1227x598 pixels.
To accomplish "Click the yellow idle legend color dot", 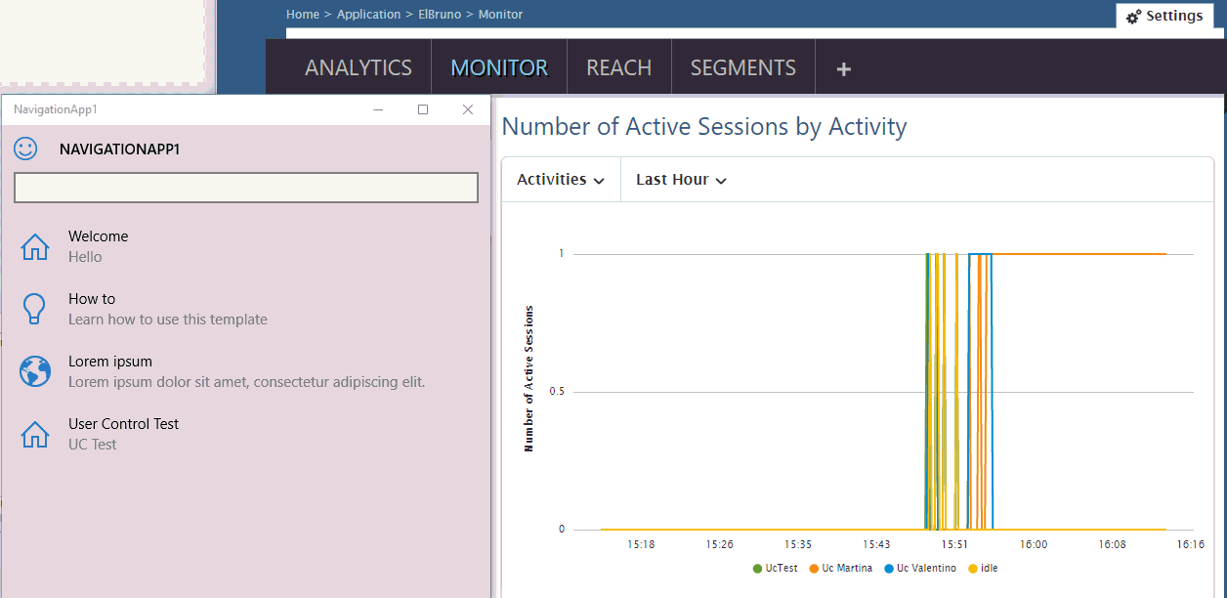I will (972, 569).
